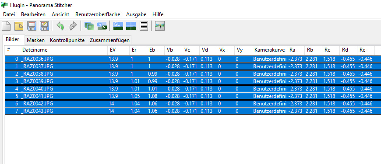
Task: Open the standard panorama preview window icon
Action: pos(131,26)
